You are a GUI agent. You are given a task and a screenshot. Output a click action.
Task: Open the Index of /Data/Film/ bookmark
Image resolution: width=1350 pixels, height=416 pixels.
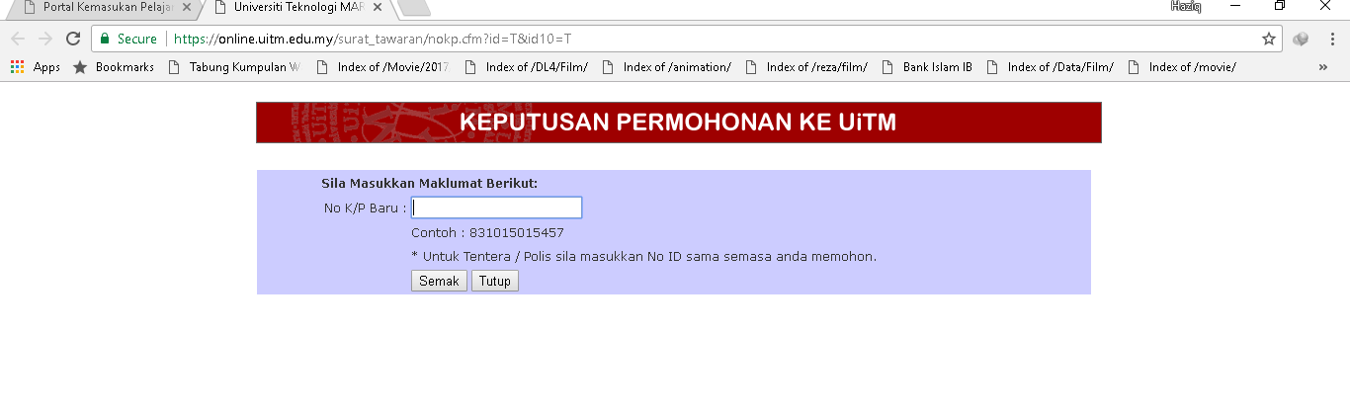coord(1051,67)
